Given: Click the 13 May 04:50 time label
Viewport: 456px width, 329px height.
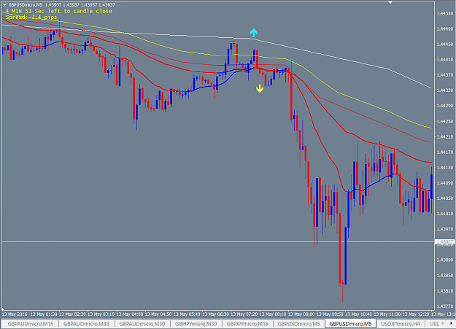Looking at the screenshot, I should coord(158,314).
